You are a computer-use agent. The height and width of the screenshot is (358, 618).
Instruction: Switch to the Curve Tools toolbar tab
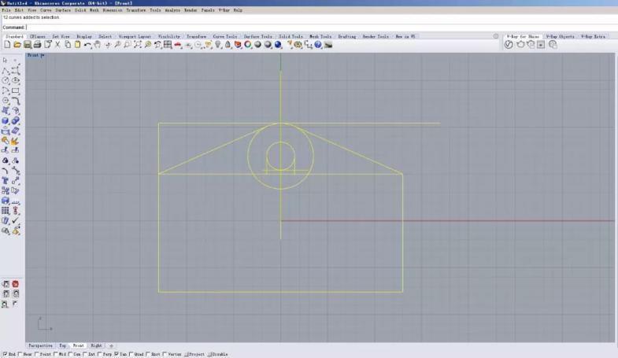pyautogui.click(x=224, y=36)
